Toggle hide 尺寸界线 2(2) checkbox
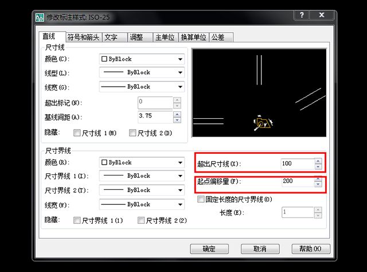 141,220
